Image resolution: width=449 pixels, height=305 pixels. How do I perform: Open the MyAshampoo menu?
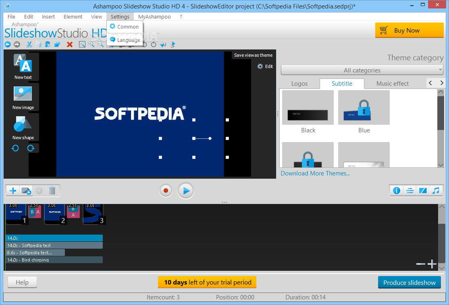coord(154,17)
